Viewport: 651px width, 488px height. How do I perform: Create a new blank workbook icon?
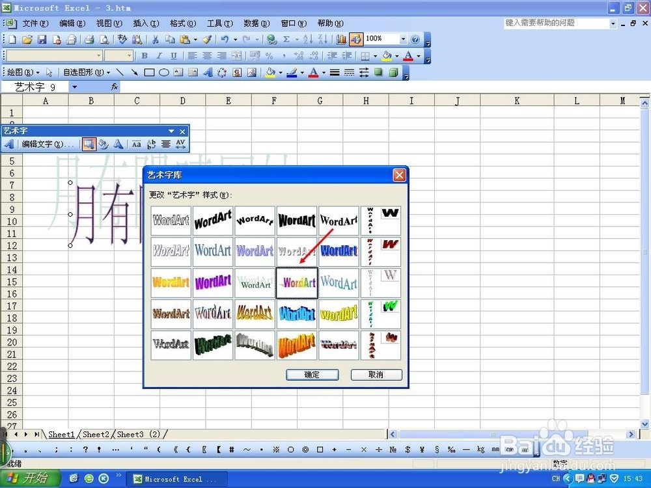click(12, 40)
